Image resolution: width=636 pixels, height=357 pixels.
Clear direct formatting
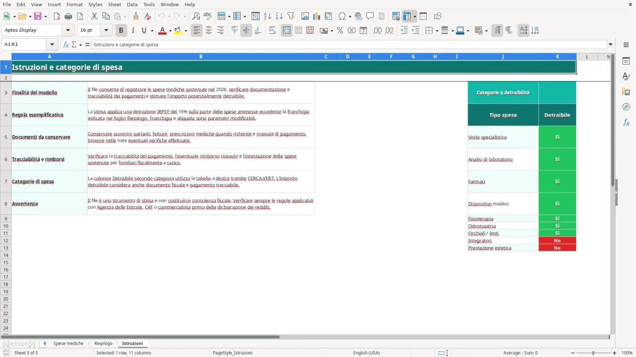[147, 16]
